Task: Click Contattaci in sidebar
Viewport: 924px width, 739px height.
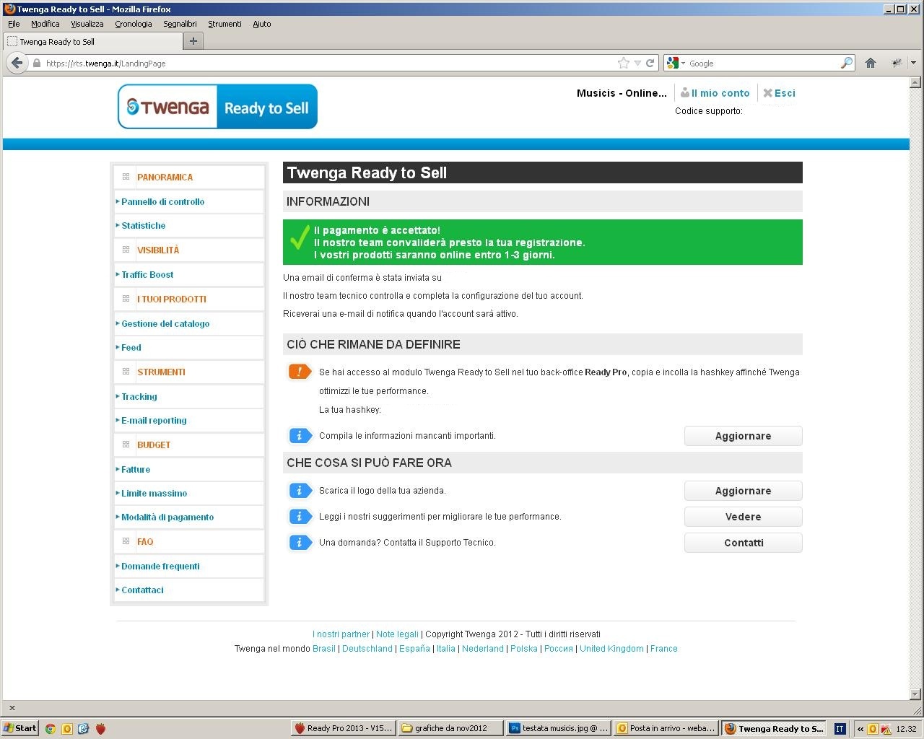Action: click(142, 590)
